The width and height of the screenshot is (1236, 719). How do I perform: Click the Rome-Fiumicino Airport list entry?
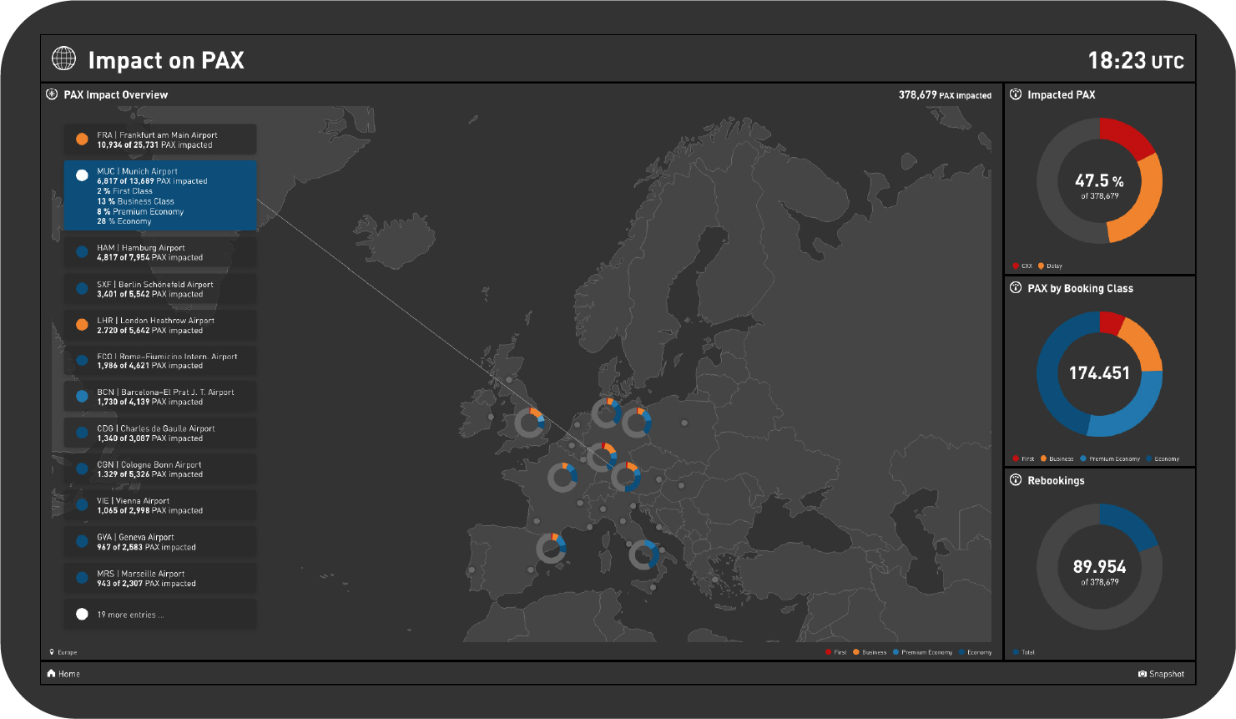click(x=160, y=361)
